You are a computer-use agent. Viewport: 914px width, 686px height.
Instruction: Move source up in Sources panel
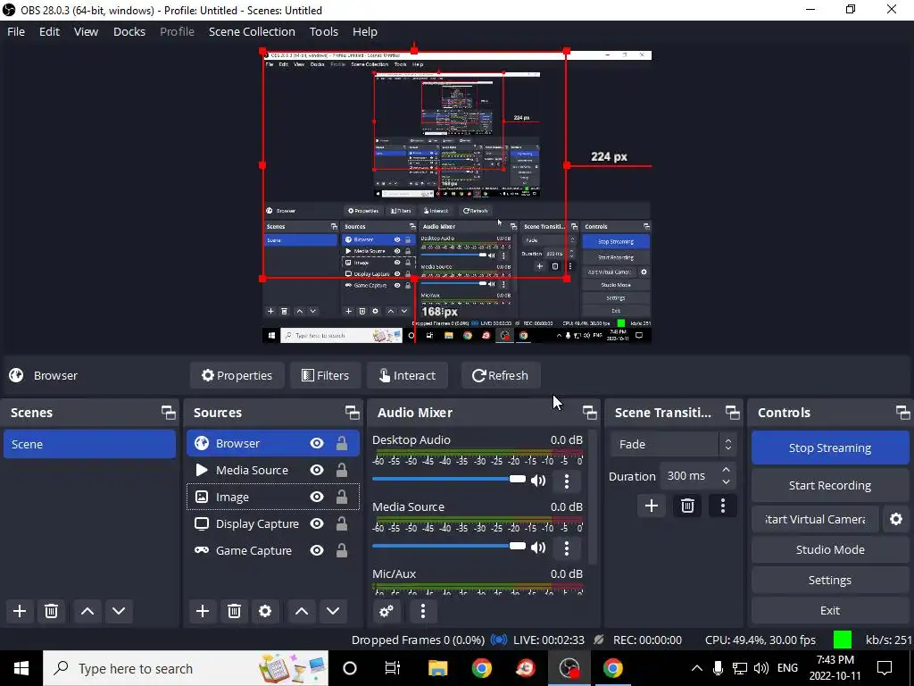click(x=302, y=611)
